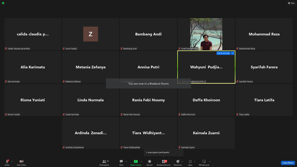This screenshot has width=297, height=167.
Task: Open the Breakout Rooms manager
Action: 164,162
